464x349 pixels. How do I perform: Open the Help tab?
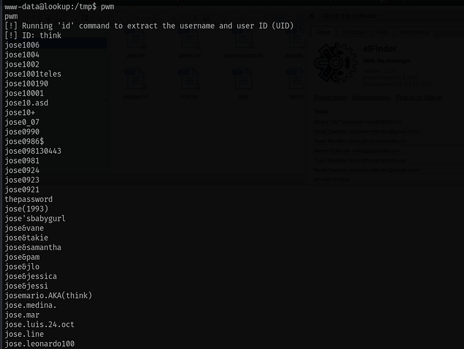[383, 32]
